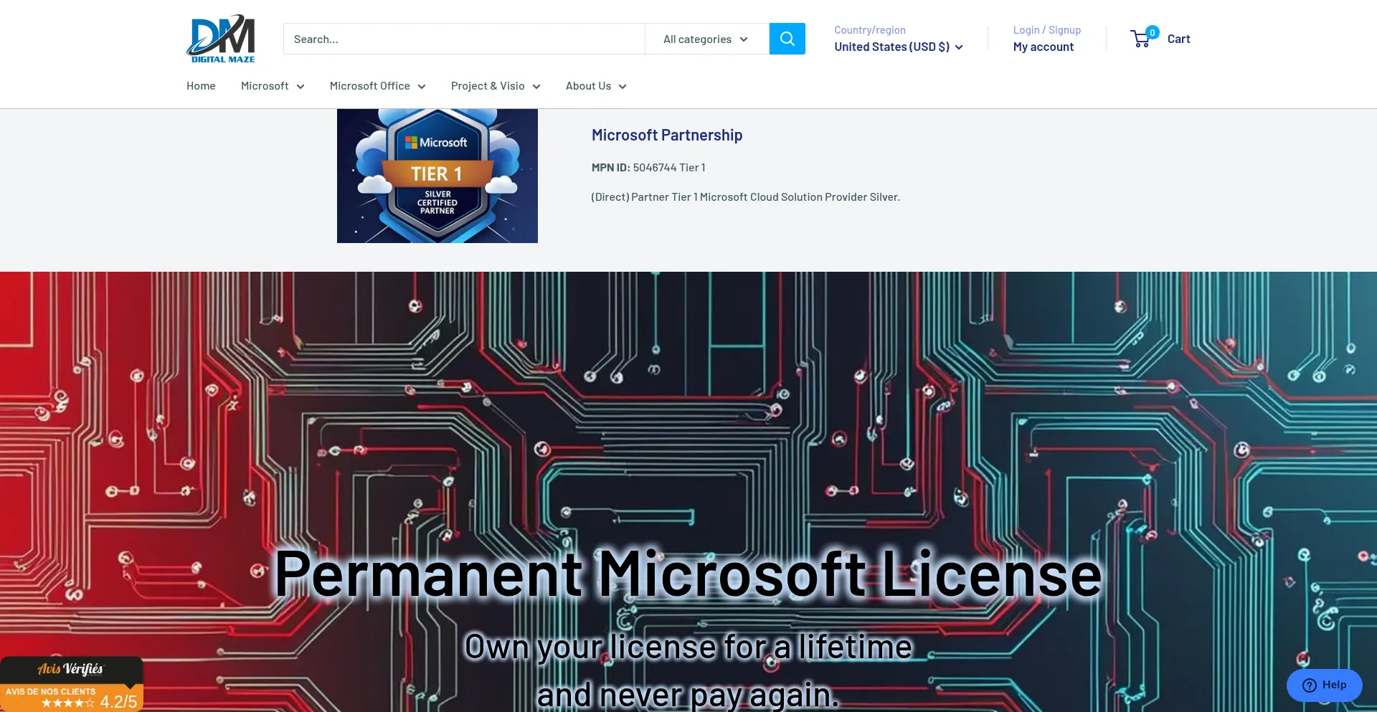The image size is (1377, 712).
Task: Click the Help question mark icon
Action: [1309, 685]
